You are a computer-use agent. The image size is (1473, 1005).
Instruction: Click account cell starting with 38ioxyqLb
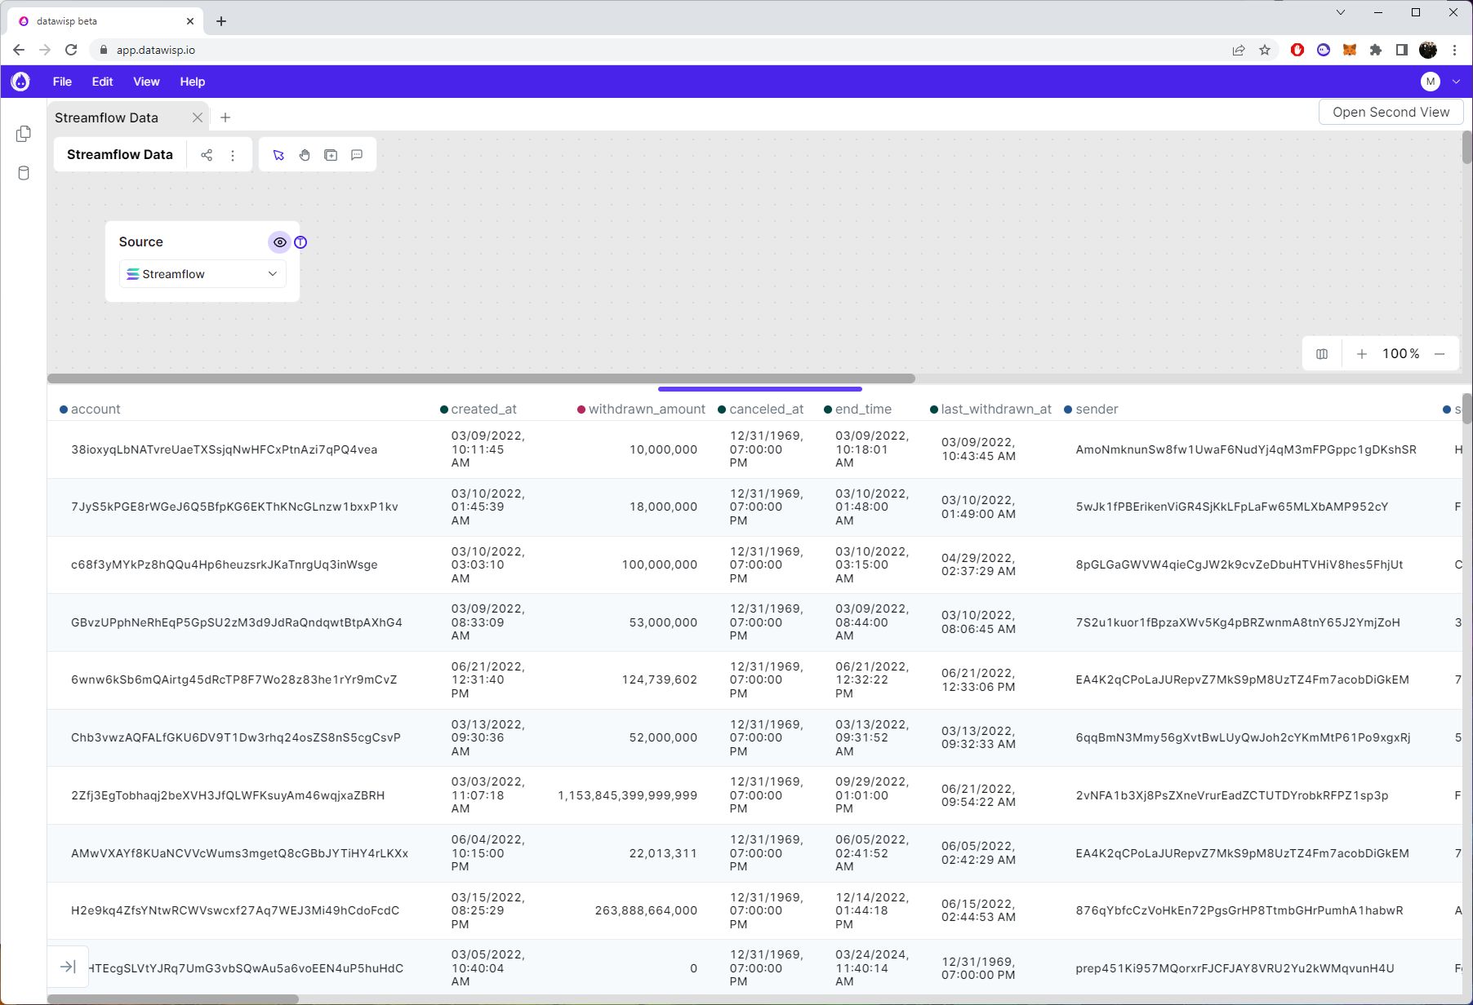click(x=225, y=449)
